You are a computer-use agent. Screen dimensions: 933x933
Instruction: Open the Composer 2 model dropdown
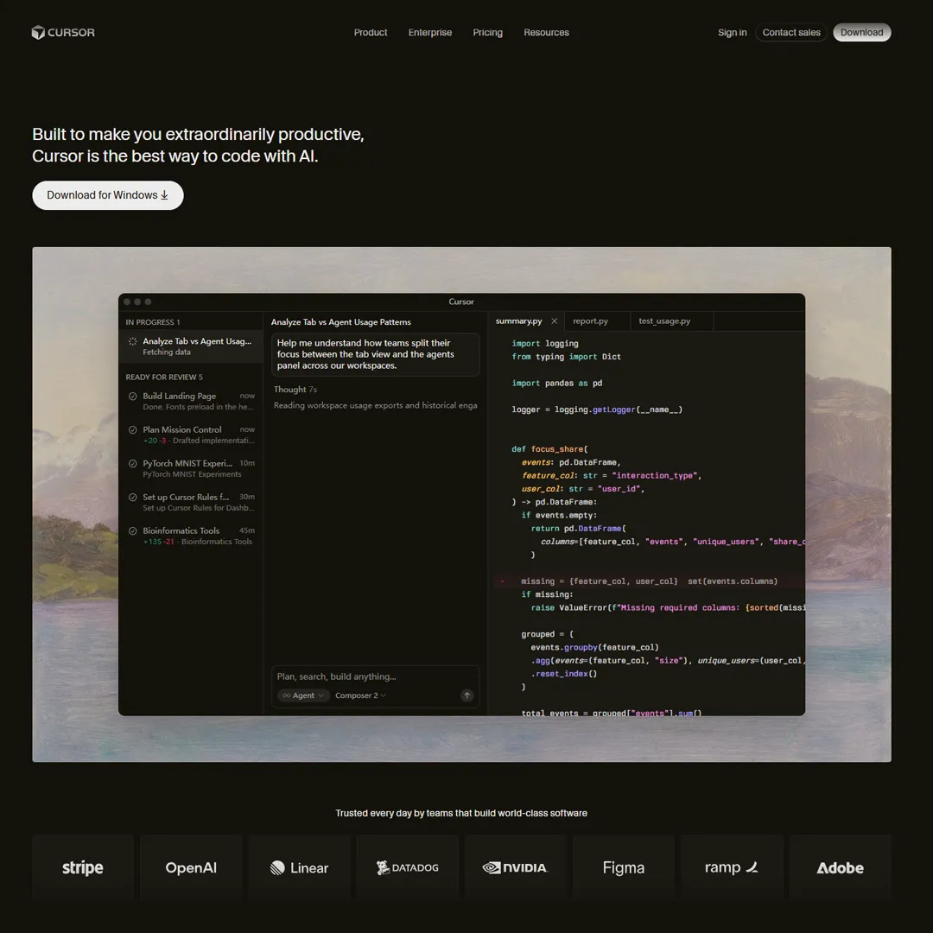click(360, 695)
